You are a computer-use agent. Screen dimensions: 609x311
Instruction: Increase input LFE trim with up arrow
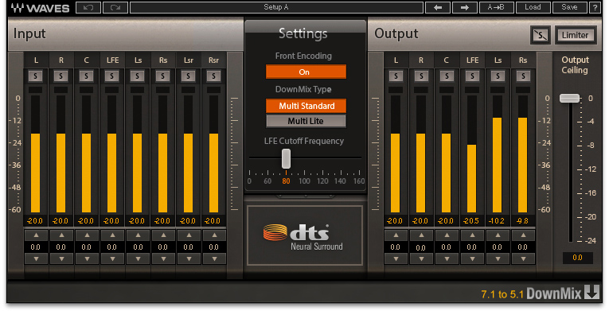[x=112, y=235]
